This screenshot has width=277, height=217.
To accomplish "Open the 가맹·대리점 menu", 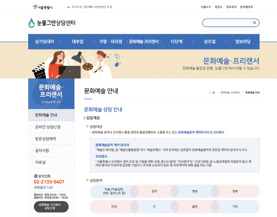I will 111,41.
